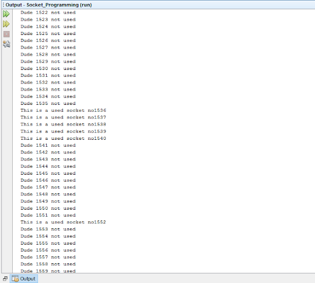Select line 'Dude 1550 not used'
The height and width of the screenshot is (283, 315).
point(48,208)
